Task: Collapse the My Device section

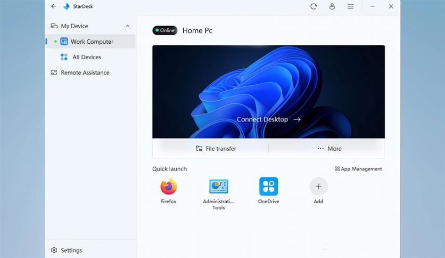Action: tap(128, 26)
